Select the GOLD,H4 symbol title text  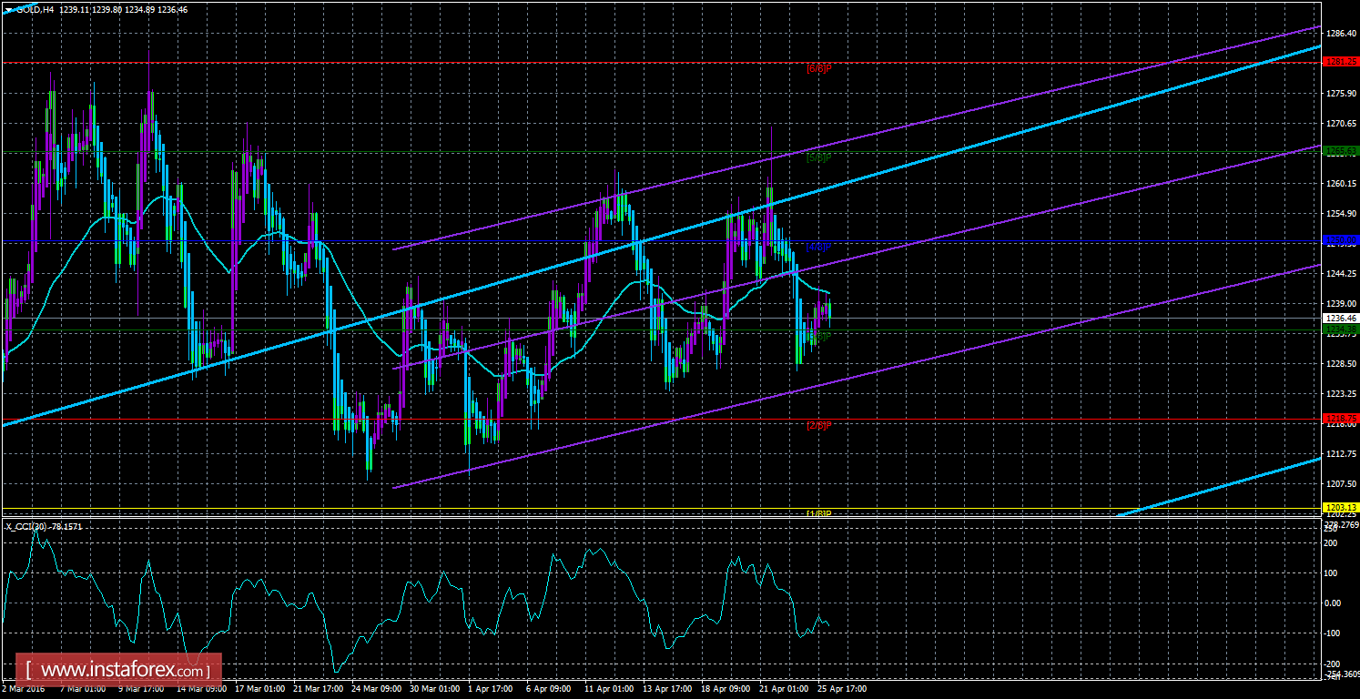coord(36,9)
